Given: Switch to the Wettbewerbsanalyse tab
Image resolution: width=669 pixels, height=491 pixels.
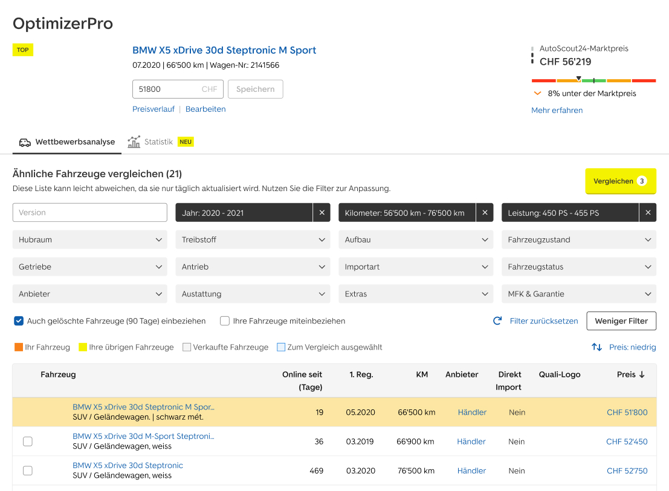Looking at the screenshot, I should click(x=67, y=142).
